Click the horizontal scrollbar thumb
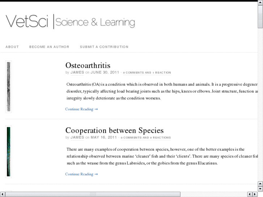This screenshot has width=263, height=197. (93, 194)
